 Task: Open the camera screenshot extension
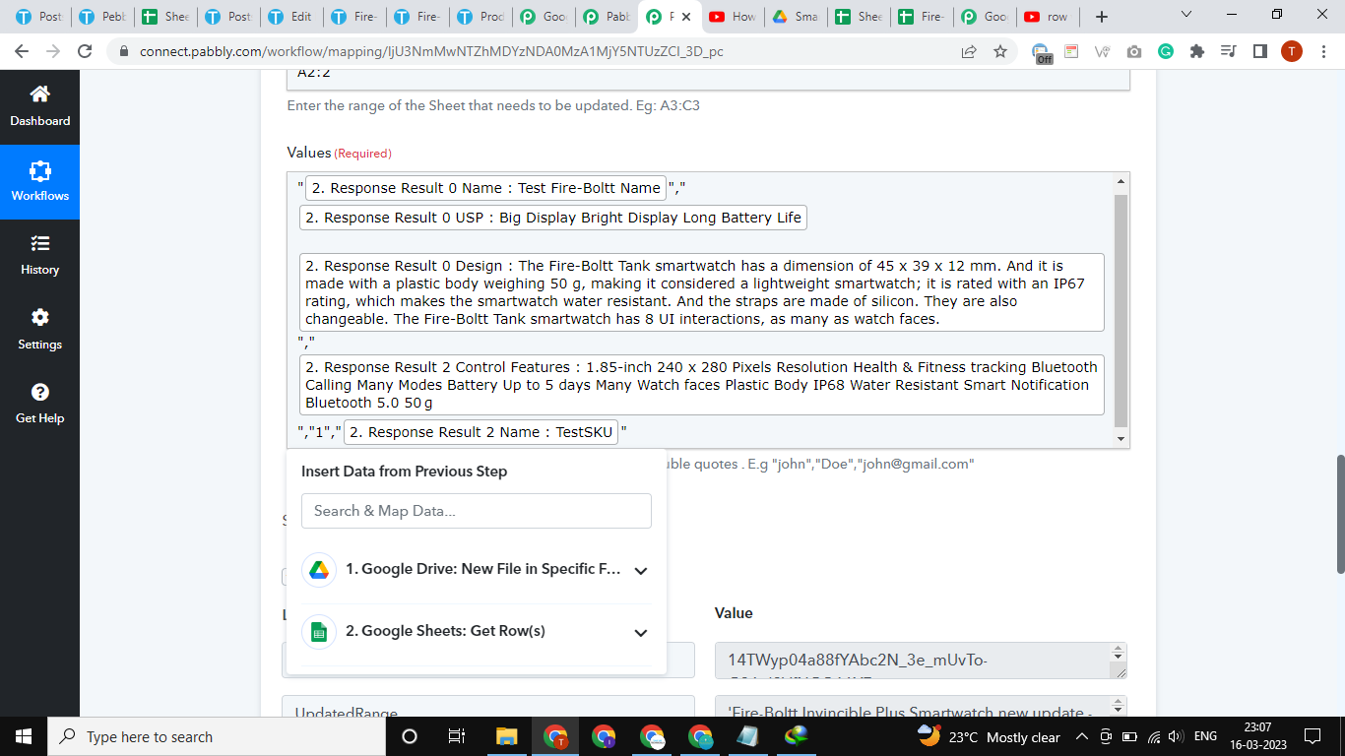click(1134, 51)
